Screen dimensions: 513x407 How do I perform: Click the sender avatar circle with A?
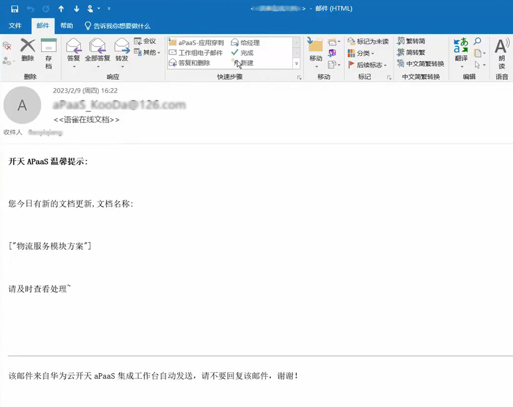click(x=22, y=105)
